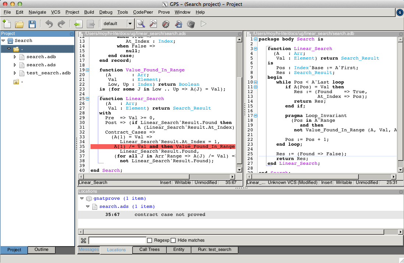Viewport: 404px width, 263px height.
Task: Toggle fold of package body on line 1
Action: tap(255, 39)
